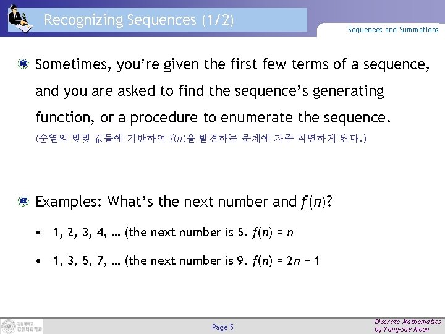Click the person-writing icon in the title bar
Screen dimensions: 445x334
pos(19,18)
